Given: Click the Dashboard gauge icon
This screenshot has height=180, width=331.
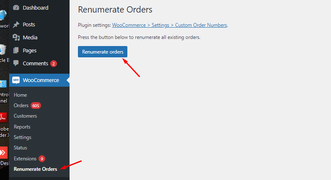Looking at the screenshot, I should point(16,8).
